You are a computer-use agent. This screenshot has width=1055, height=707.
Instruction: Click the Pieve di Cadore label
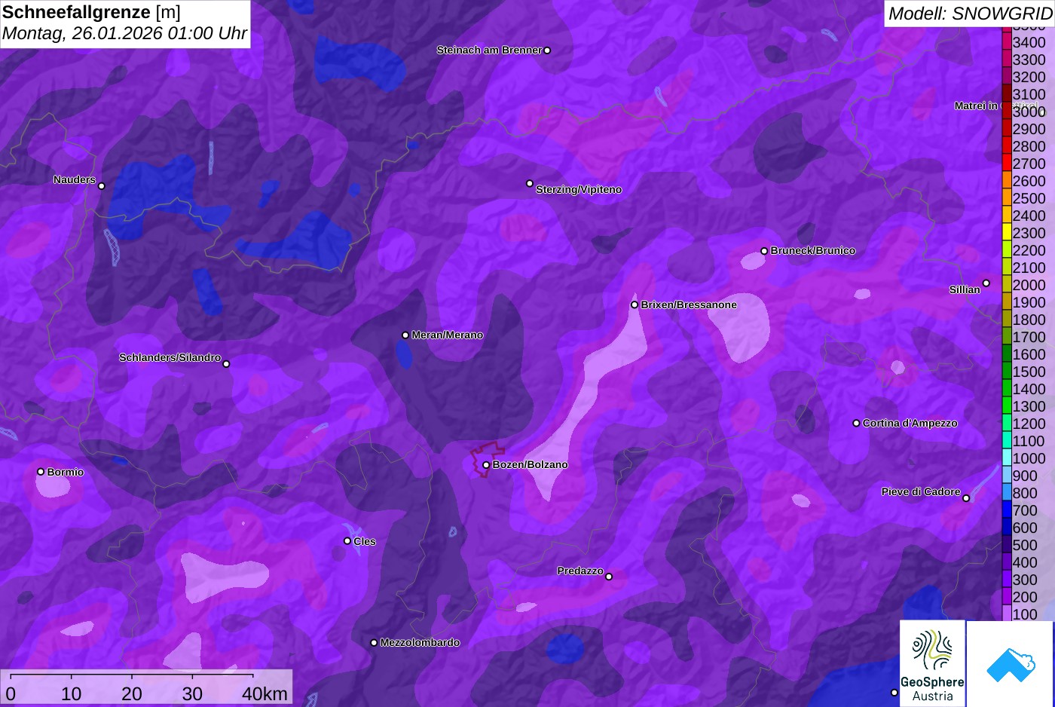(921, 491)
